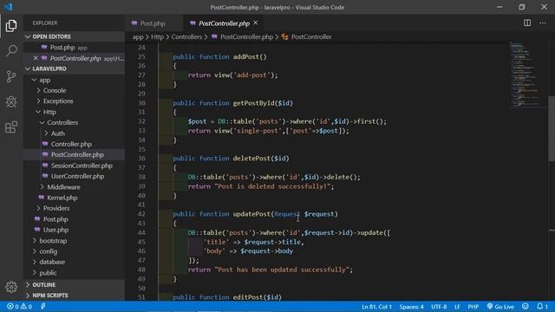Click the feedback smiley icon
The height and width of the screenshot is (312, 555).
tap(526, 307)
